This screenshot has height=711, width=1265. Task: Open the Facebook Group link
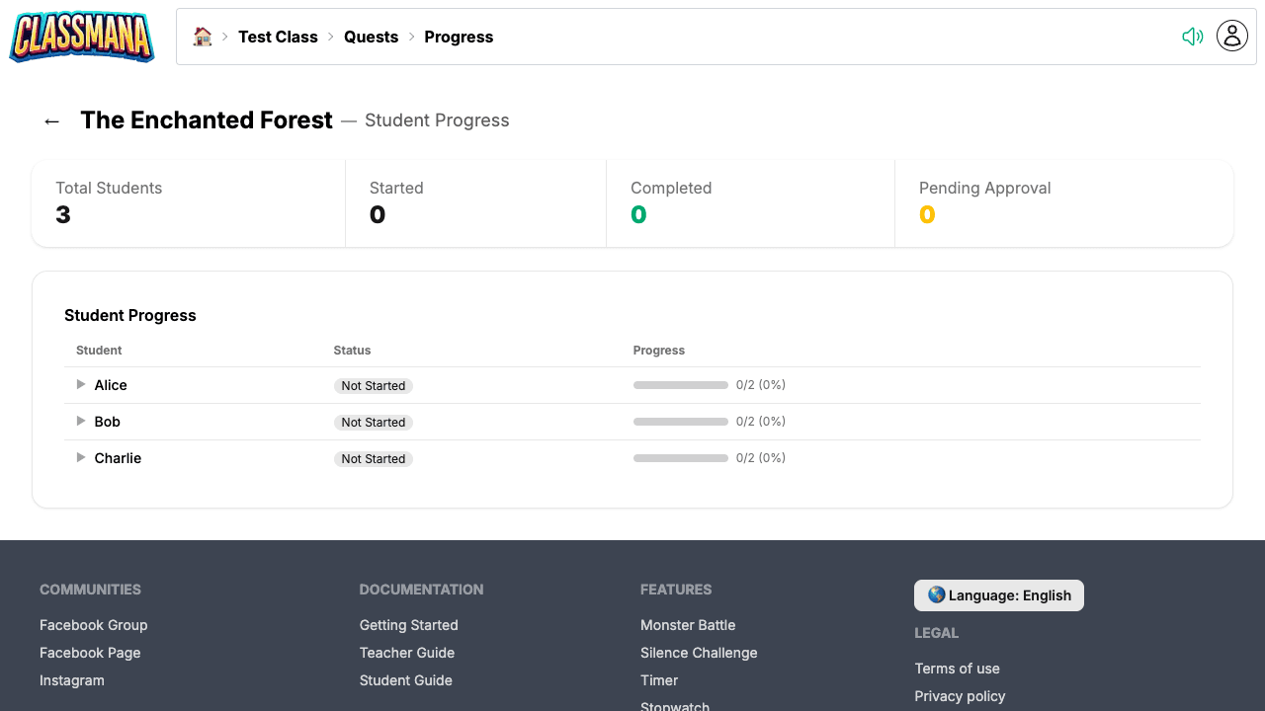tap(93, 625)
